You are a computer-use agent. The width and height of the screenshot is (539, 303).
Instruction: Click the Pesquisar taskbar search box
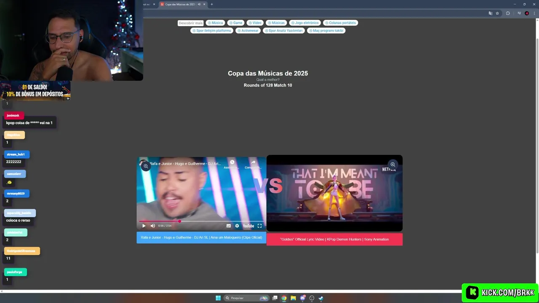(246, 298)
